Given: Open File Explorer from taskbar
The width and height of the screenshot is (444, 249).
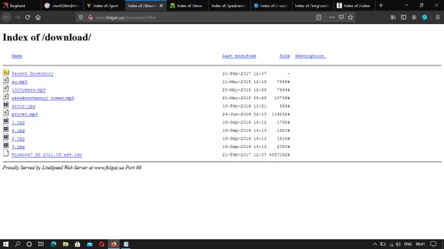Looking at the screenshot, I should pos(66,244).
